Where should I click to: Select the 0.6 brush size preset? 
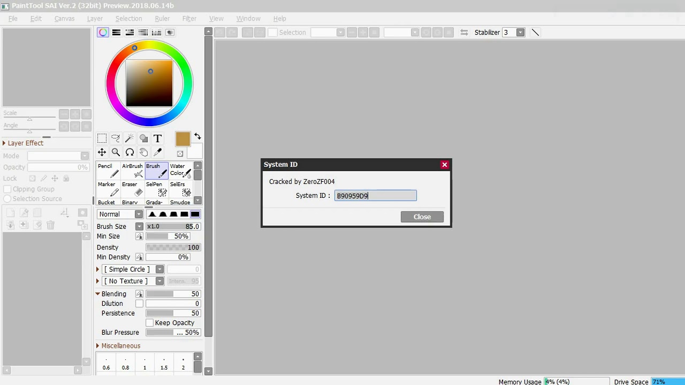pos(106,364)
